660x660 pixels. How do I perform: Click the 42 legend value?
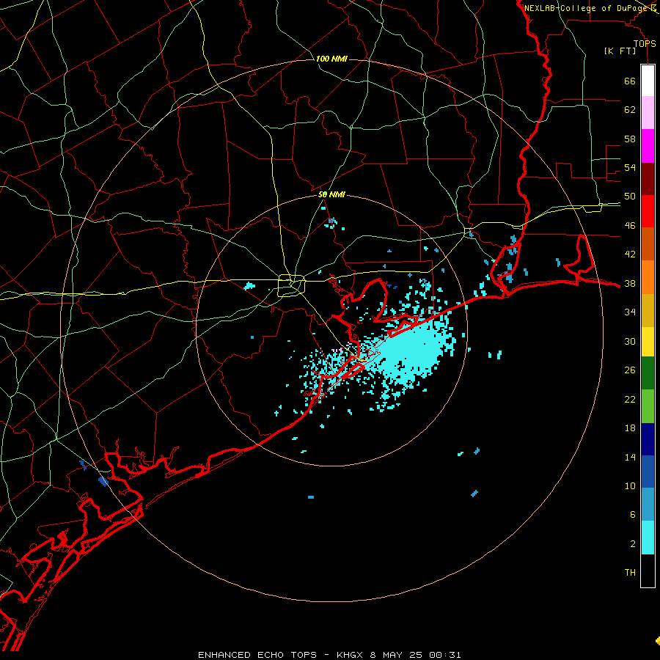(630, 254)
